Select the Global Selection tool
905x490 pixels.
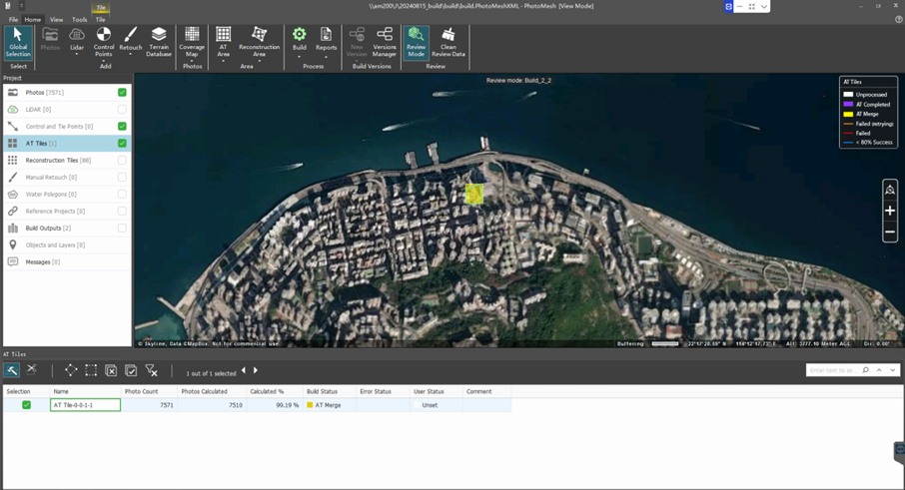(18, 41)
